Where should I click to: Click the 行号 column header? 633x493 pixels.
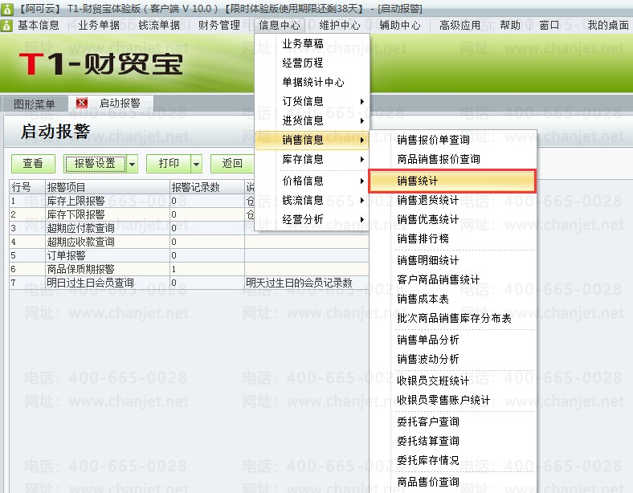click(x=27, y=187)
